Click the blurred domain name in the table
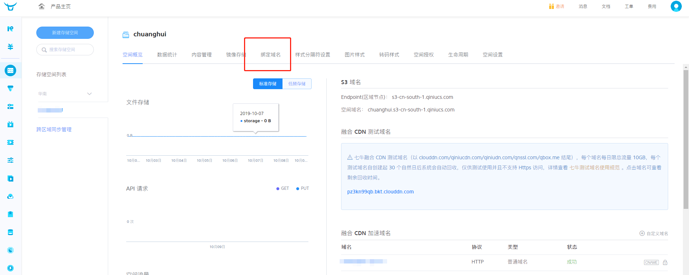 (x=363, y=261)
